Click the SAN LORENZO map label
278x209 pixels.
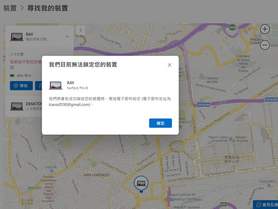pos(97,175)
